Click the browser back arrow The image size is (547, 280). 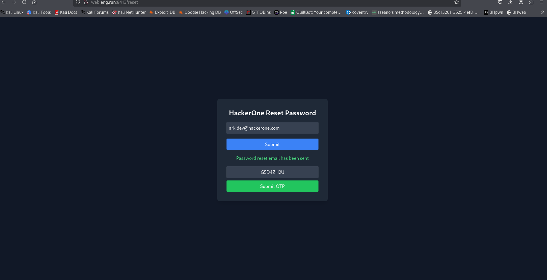tap(4, 2)
